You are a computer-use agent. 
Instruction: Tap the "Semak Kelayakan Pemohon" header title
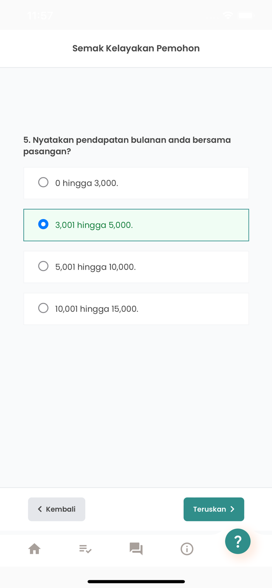(x=136, y=48)
